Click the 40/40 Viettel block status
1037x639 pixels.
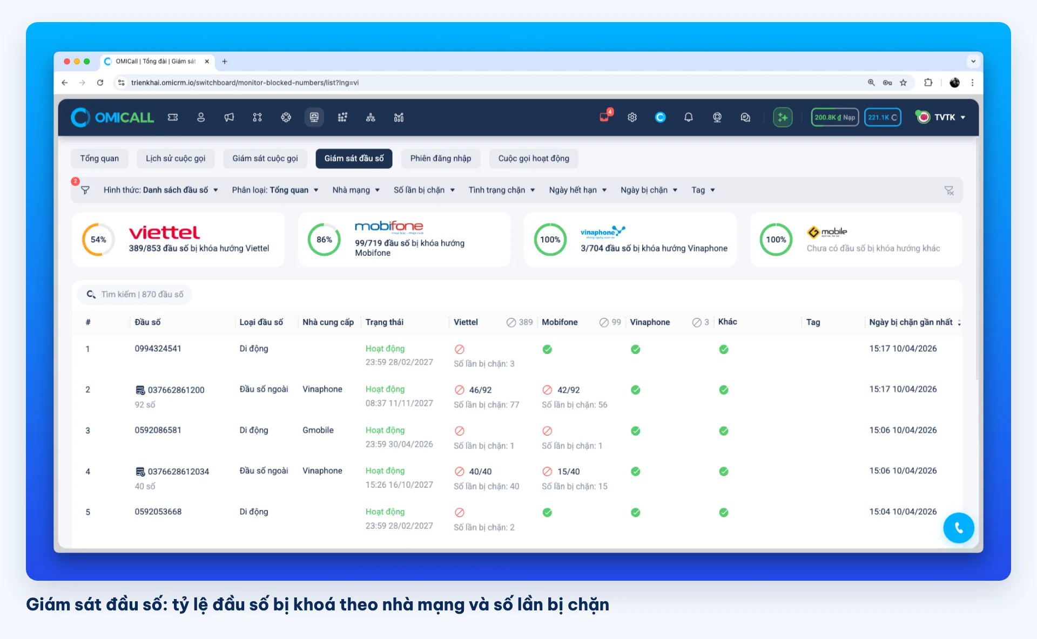(x=473, y=471)
